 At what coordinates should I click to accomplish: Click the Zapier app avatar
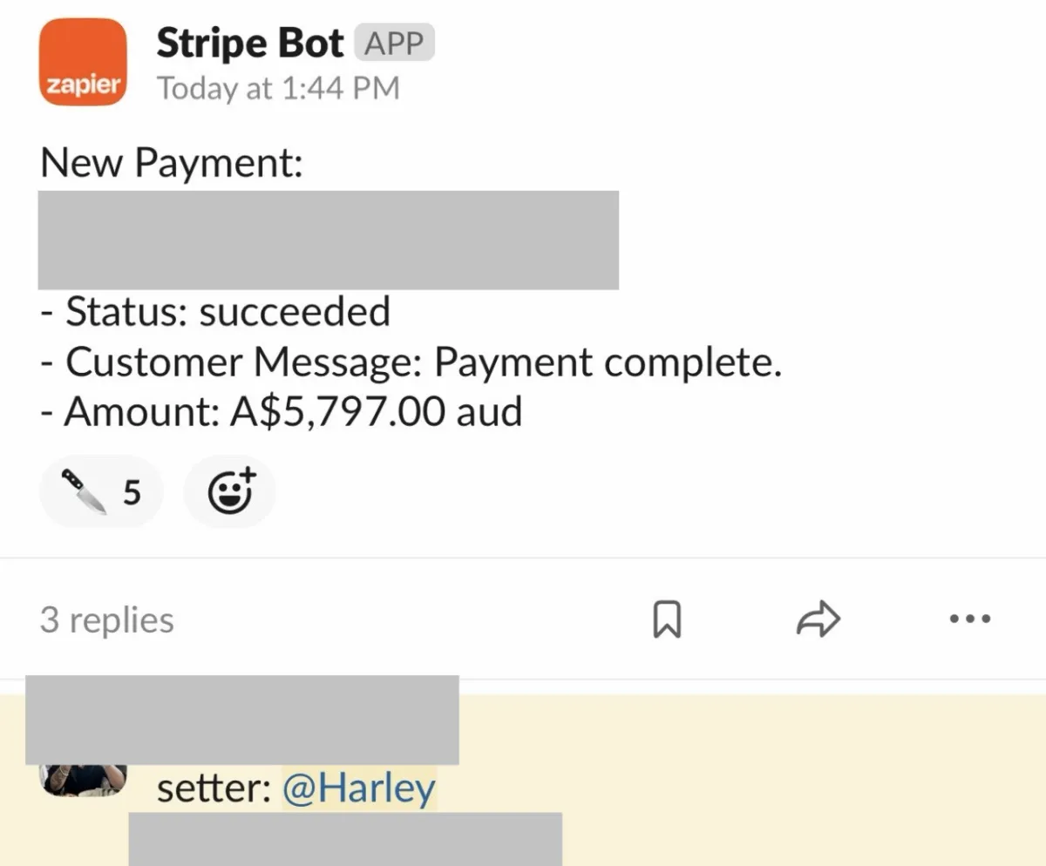pos(84,62)
